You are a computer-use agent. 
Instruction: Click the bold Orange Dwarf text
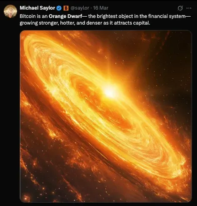coord(65,16)
